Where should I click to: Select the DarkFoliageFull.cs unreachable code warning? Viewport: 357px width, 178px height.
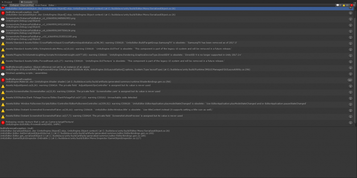tap(134, 97)
